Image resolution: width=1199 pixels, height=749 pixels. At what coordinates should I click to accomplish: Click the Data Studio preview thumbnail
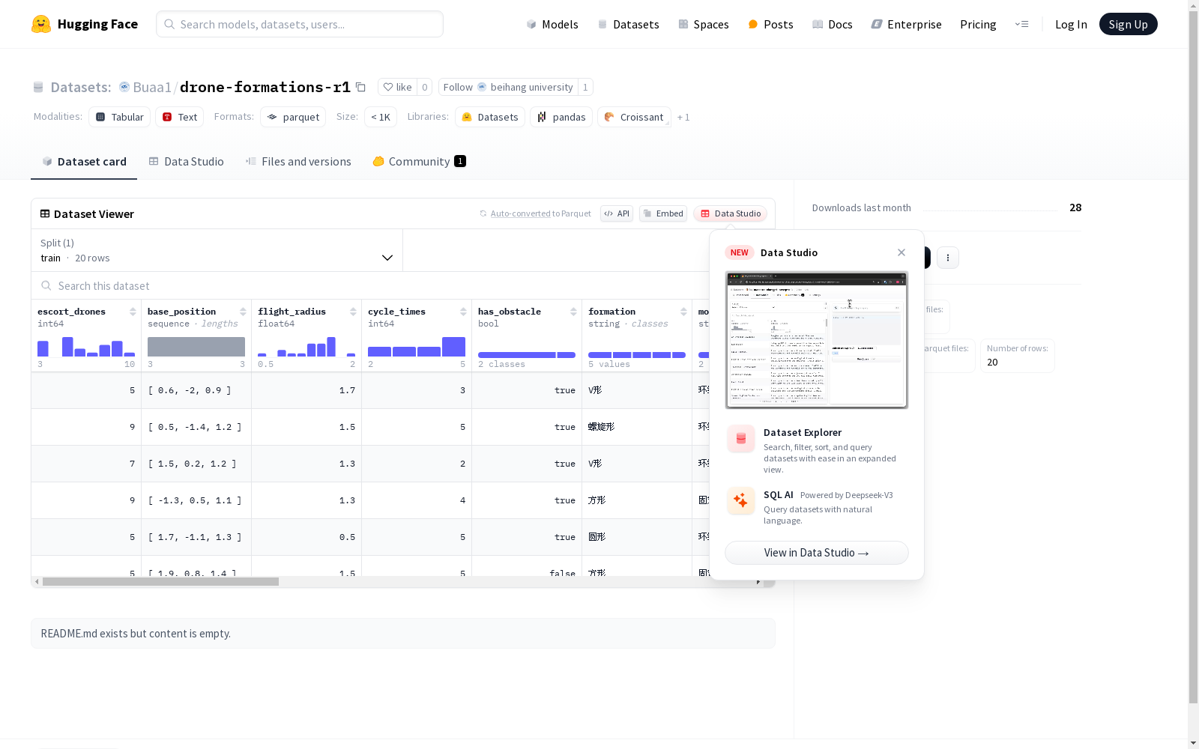click(x=817, y=340)
